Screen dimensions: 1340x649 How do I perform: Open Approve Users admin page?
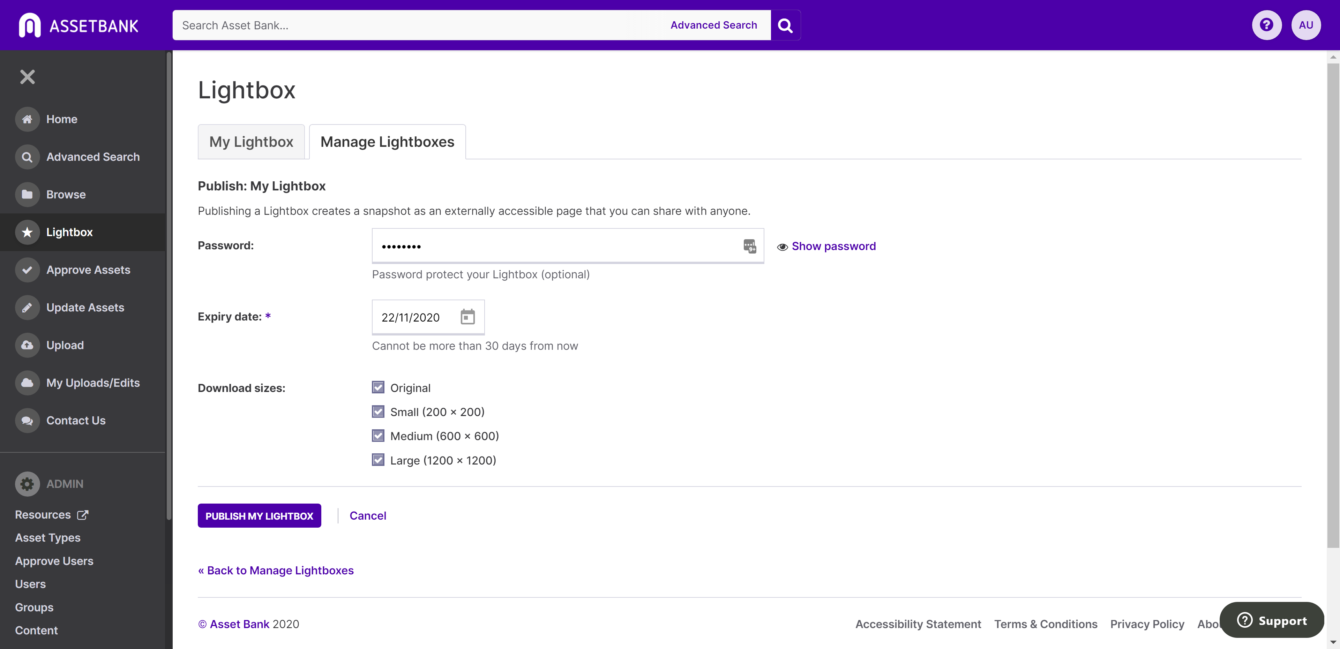[x=54, y=561]
